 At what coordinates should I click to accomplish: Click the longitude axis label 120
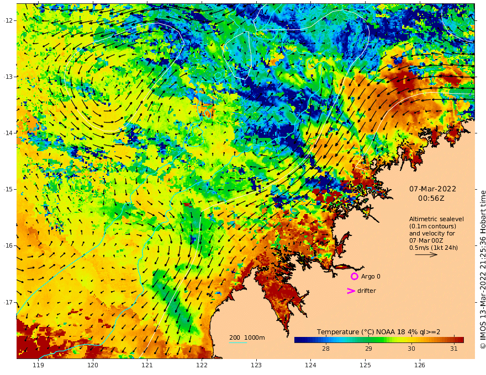[x=93, y=365]
